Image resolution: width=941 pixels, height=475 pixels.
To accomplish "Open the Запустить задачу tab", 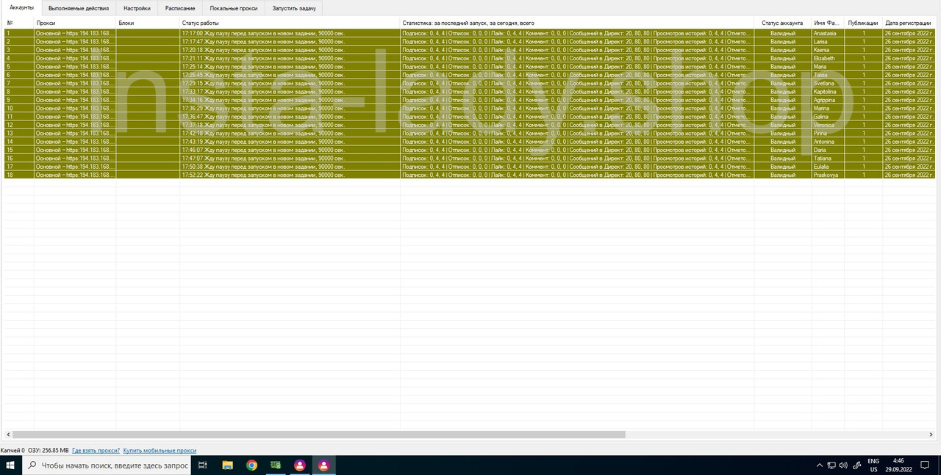I will [x=294, y=8].
